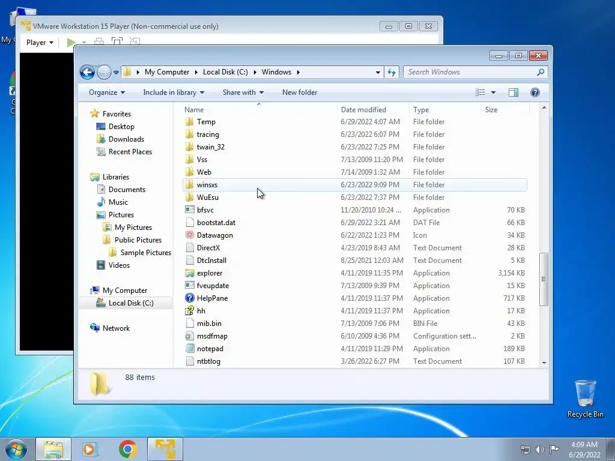Open the recent locations dropdown arrow
Viewport: 615px width, 461px height.
116,73
